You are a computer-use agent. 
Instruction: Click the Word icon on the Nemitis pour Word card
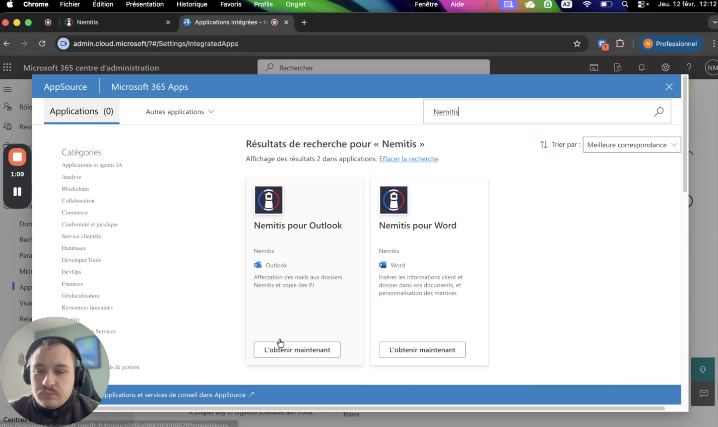[383, 265]
